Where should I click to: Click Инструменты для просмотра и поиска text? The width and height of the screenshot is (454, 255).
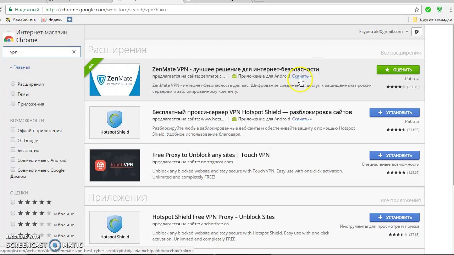pos(380,226)
